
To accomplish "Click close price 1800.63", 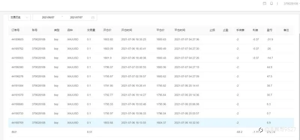I will (161, 40).
